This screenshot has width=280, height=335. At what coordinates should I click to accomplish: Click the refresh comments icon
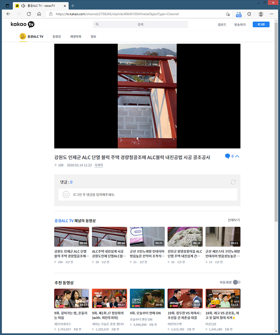coord(233,182)
